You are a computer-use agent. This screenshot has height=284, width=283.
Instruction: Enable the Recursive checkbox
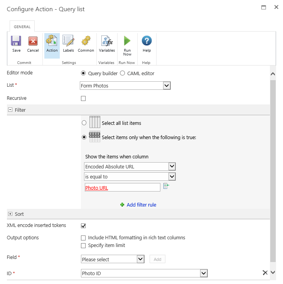click(x=83, y=98)
